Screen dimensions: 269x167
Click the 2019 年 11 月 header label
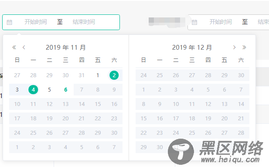[66, 48]
